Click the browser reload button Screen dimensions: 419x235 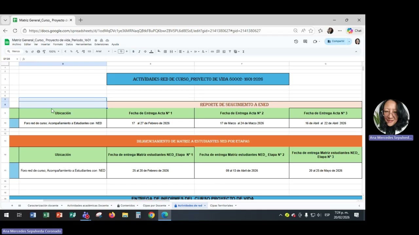[15, 31]
